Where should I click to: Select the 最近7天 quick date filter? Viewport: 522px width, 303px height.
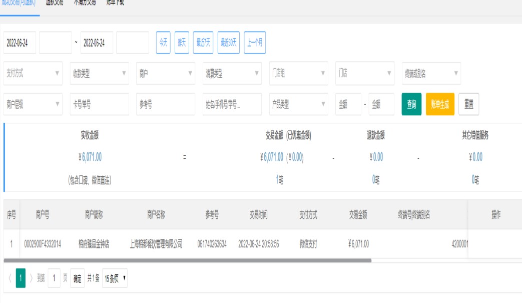[x=203, y=43]
